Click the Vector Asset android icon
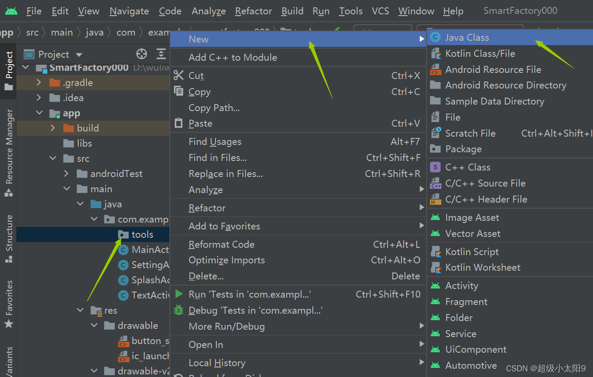593x377 pixels. click(x=435, y=233)
